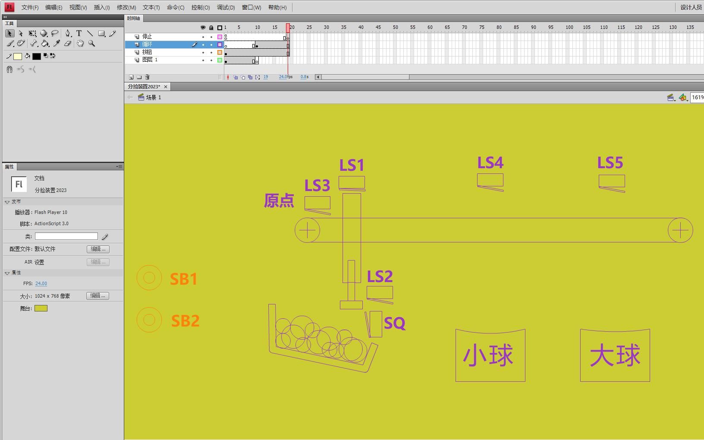Click the FPS 24.00 value link
The image size is (704, 440).
tap(41, 283)
